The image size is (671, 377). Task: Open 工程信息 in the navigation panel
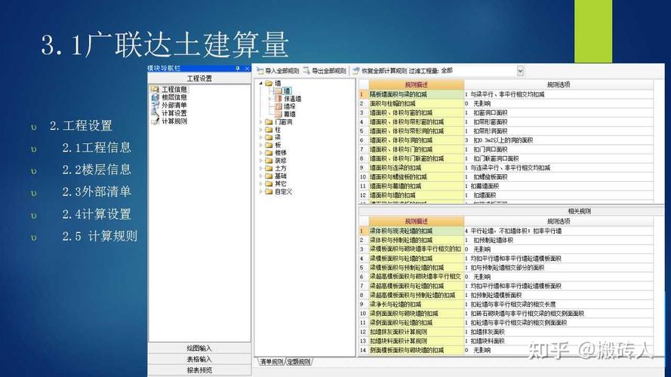pyautogui.click(x=174, y=89)
